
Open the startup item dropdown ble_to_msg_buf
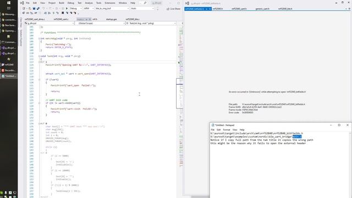(x=112, y=8)
